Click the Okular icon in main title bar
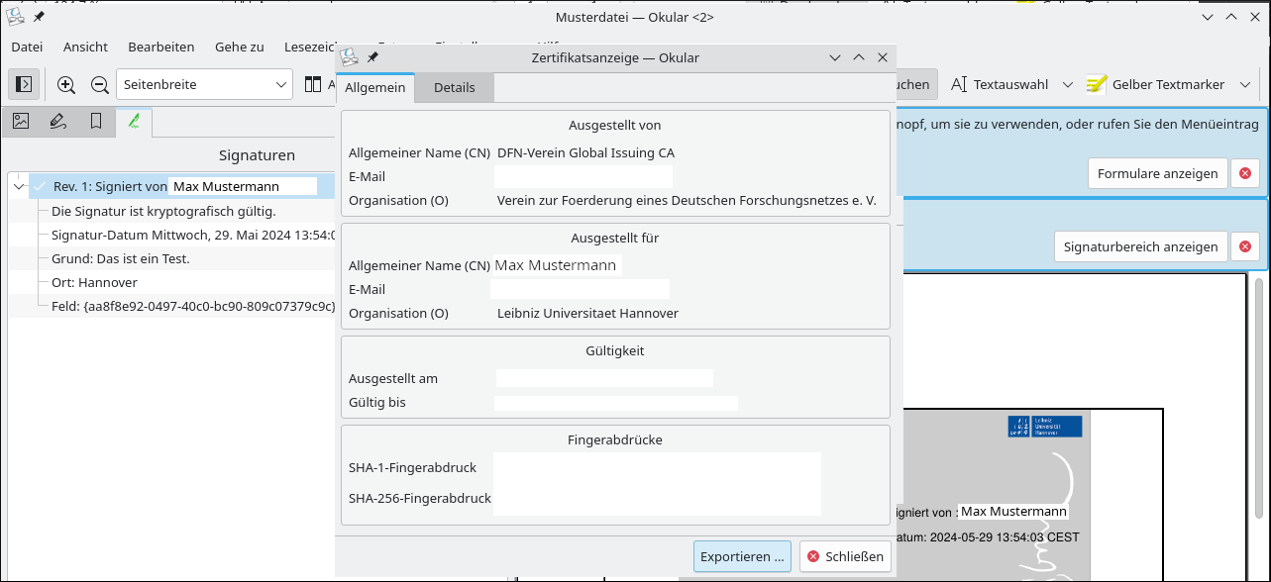Screen dimensions: 1271x582 [x=15, y=17]
